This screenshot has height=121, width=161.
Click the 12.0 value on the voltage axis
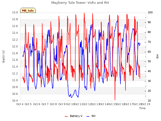point(15,46)
